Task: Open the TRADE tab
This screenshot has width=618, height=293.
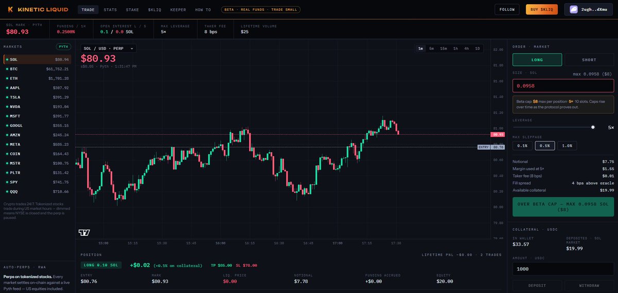Action: [88, 9]
